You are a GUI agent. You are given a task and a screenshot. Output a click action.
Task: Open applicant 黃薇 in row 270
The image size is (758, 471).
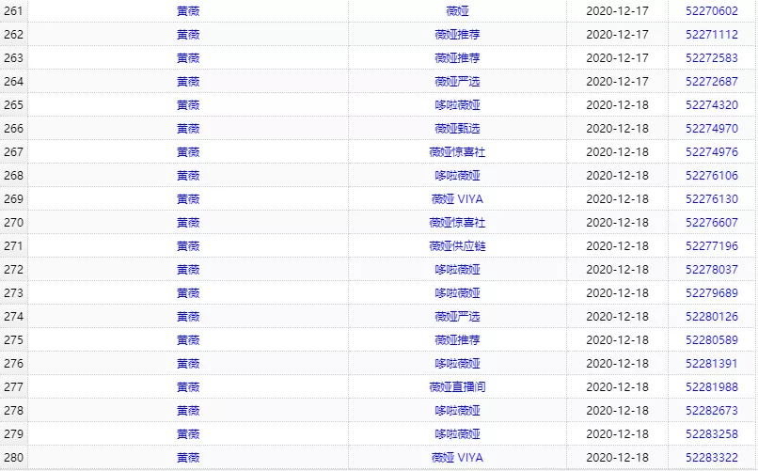click(x=188, y=222)
